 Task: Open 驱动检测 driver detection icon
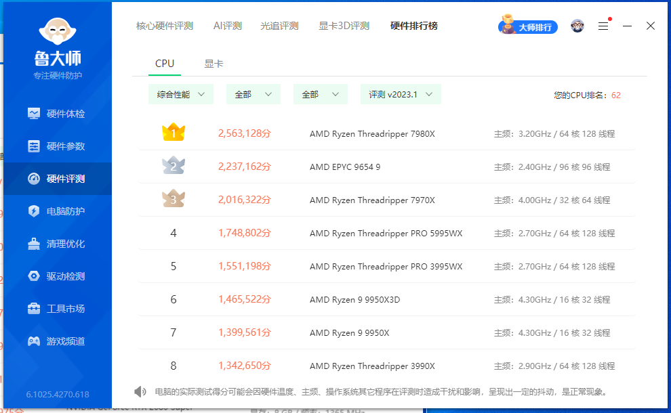point(34,276)
